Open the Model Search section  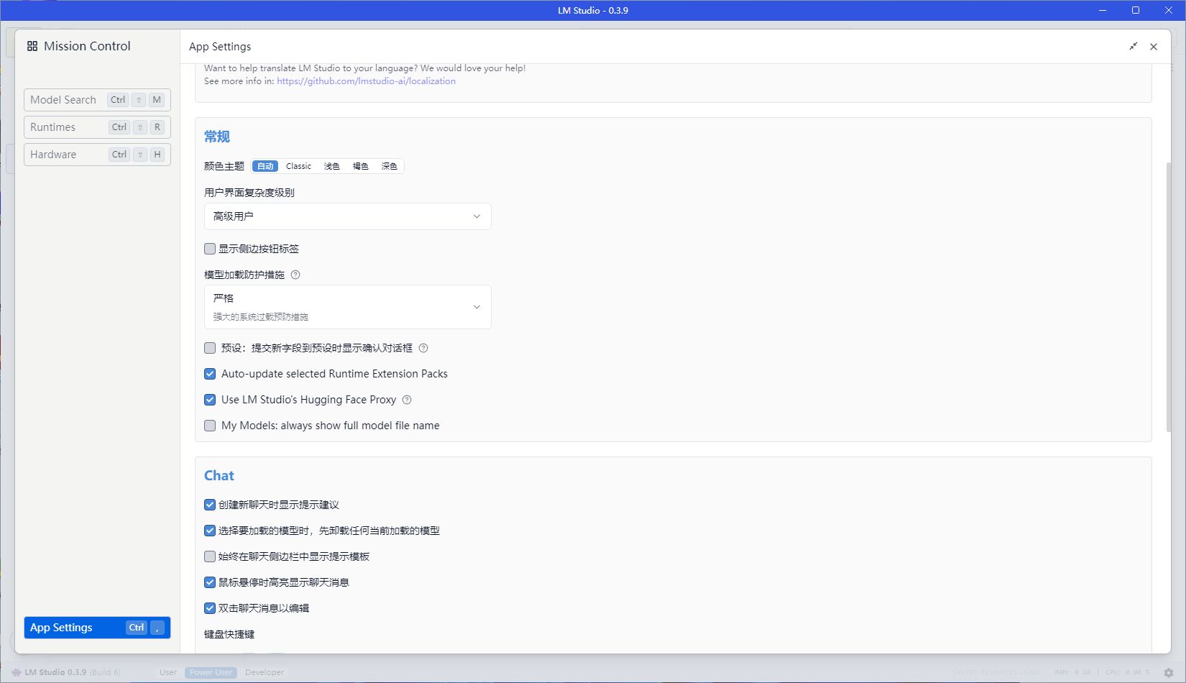pyautogui.click(x=97, y=100)
